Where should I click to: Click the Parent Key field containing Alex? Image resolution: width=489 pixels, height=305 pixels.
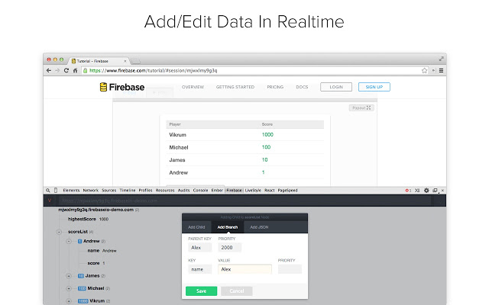(x=200, y=247)
